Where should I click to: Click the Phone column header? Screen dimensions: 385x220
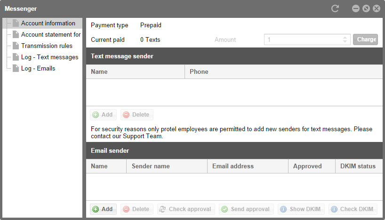(199, 72)
